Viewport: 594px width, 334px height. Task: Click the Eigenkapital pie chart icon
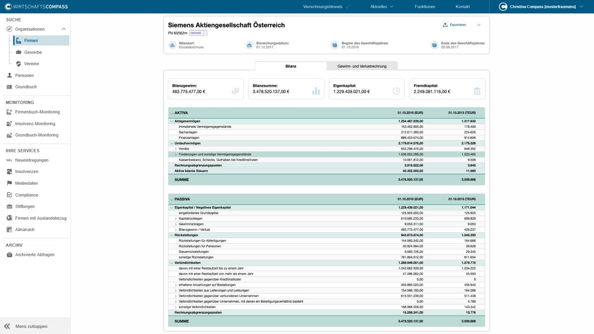[396, 91]
